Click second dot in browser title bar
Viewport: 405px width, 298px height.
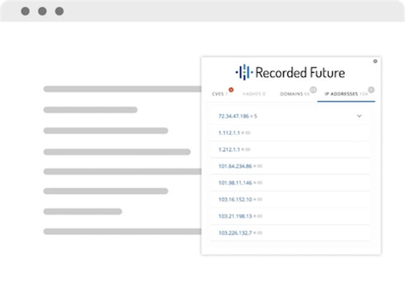click(42, 11)
